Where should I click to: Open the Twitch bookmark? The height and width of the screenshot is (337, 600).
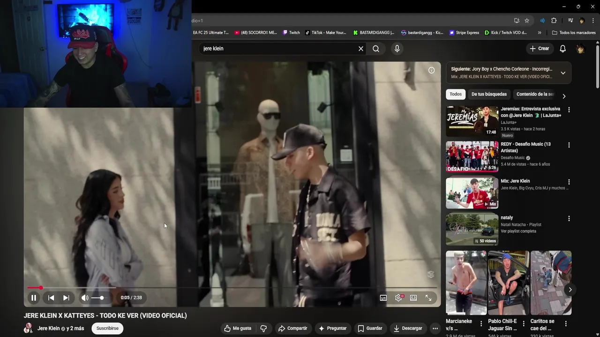[292, 33]
